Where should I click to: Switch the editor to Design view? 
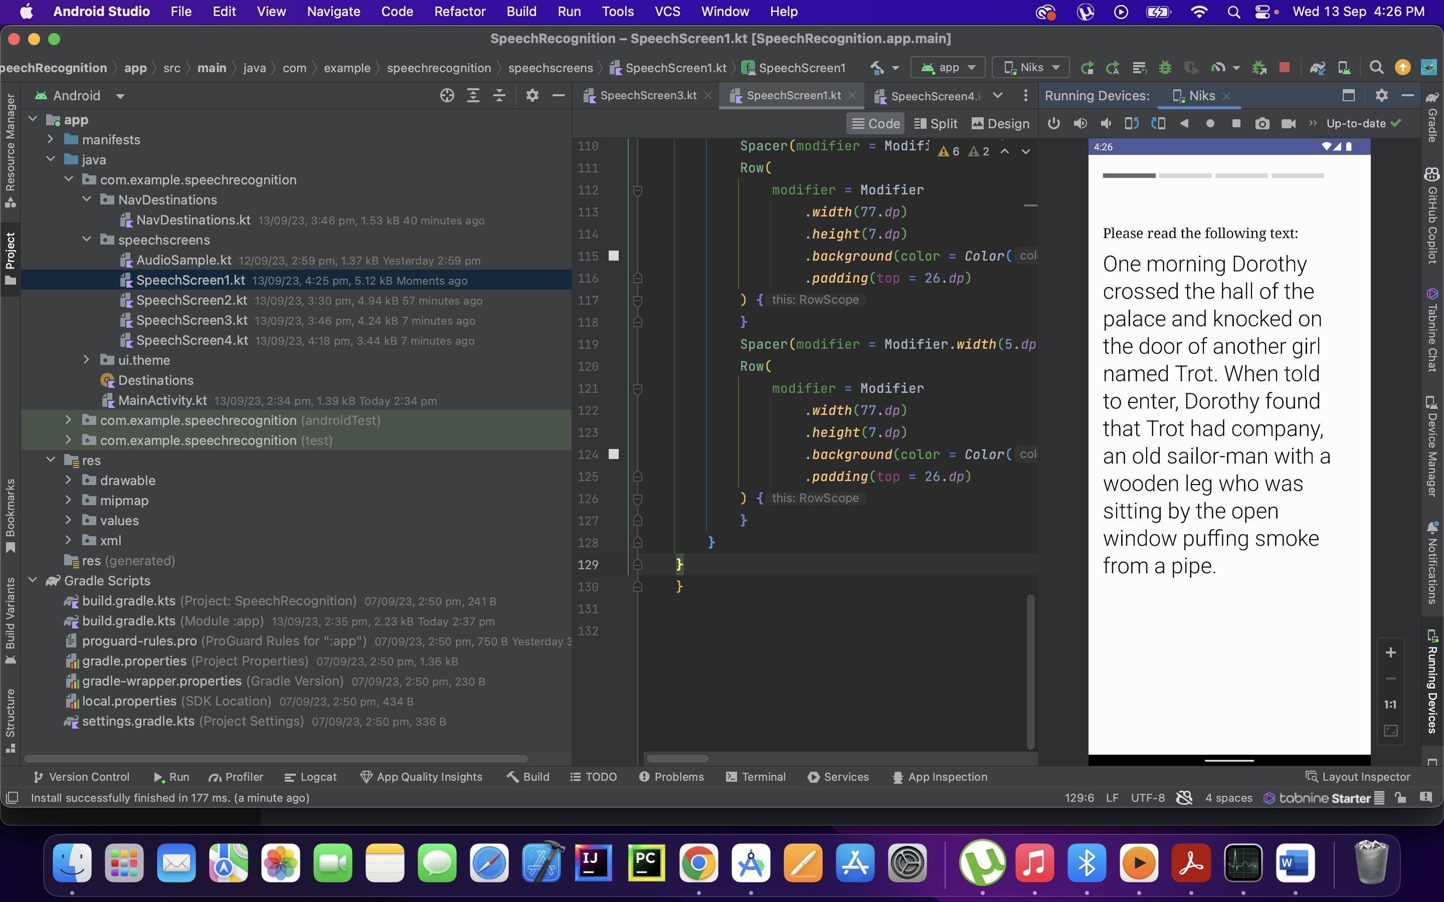1000,123
